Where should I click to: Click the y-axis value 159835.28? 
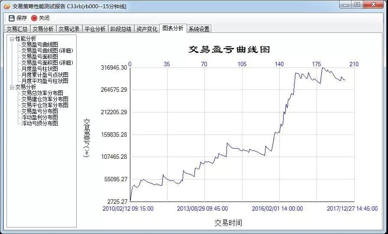click(114, 135)
